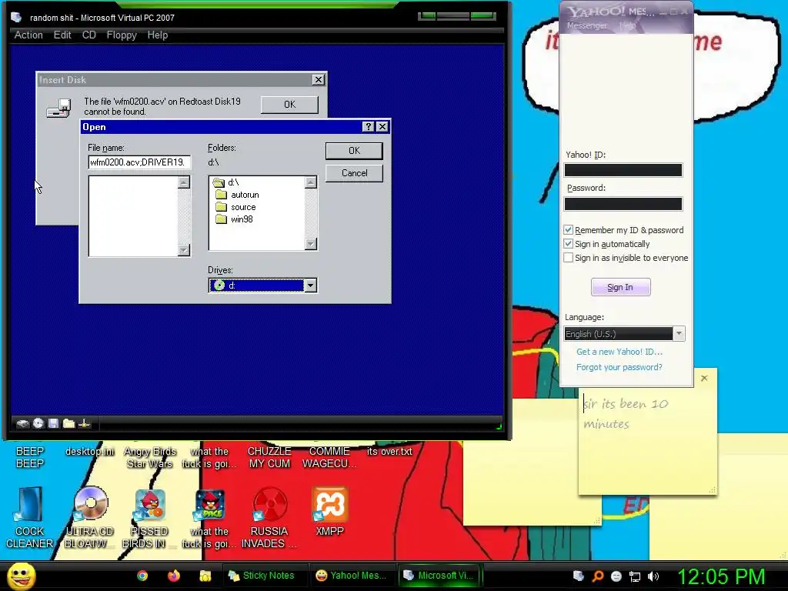Open the Messenger menu in Yahoo window
This screenshot has height=591, width=788.
click(x=586, y=25)
